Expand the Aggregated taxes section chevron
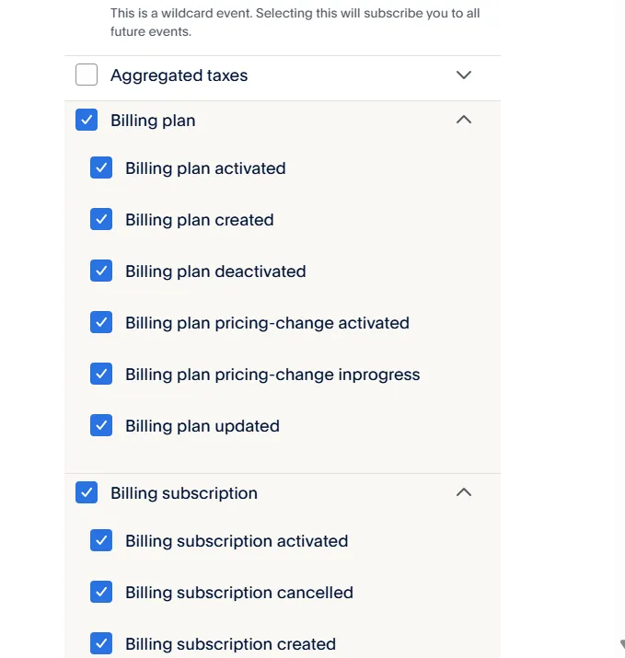This screenshot has height=658, width=625. (x=464, y=75)
